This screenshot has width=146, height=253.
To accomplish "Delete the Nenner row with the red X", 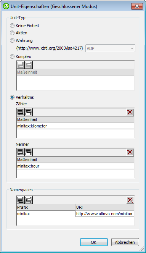I will 130,152.
